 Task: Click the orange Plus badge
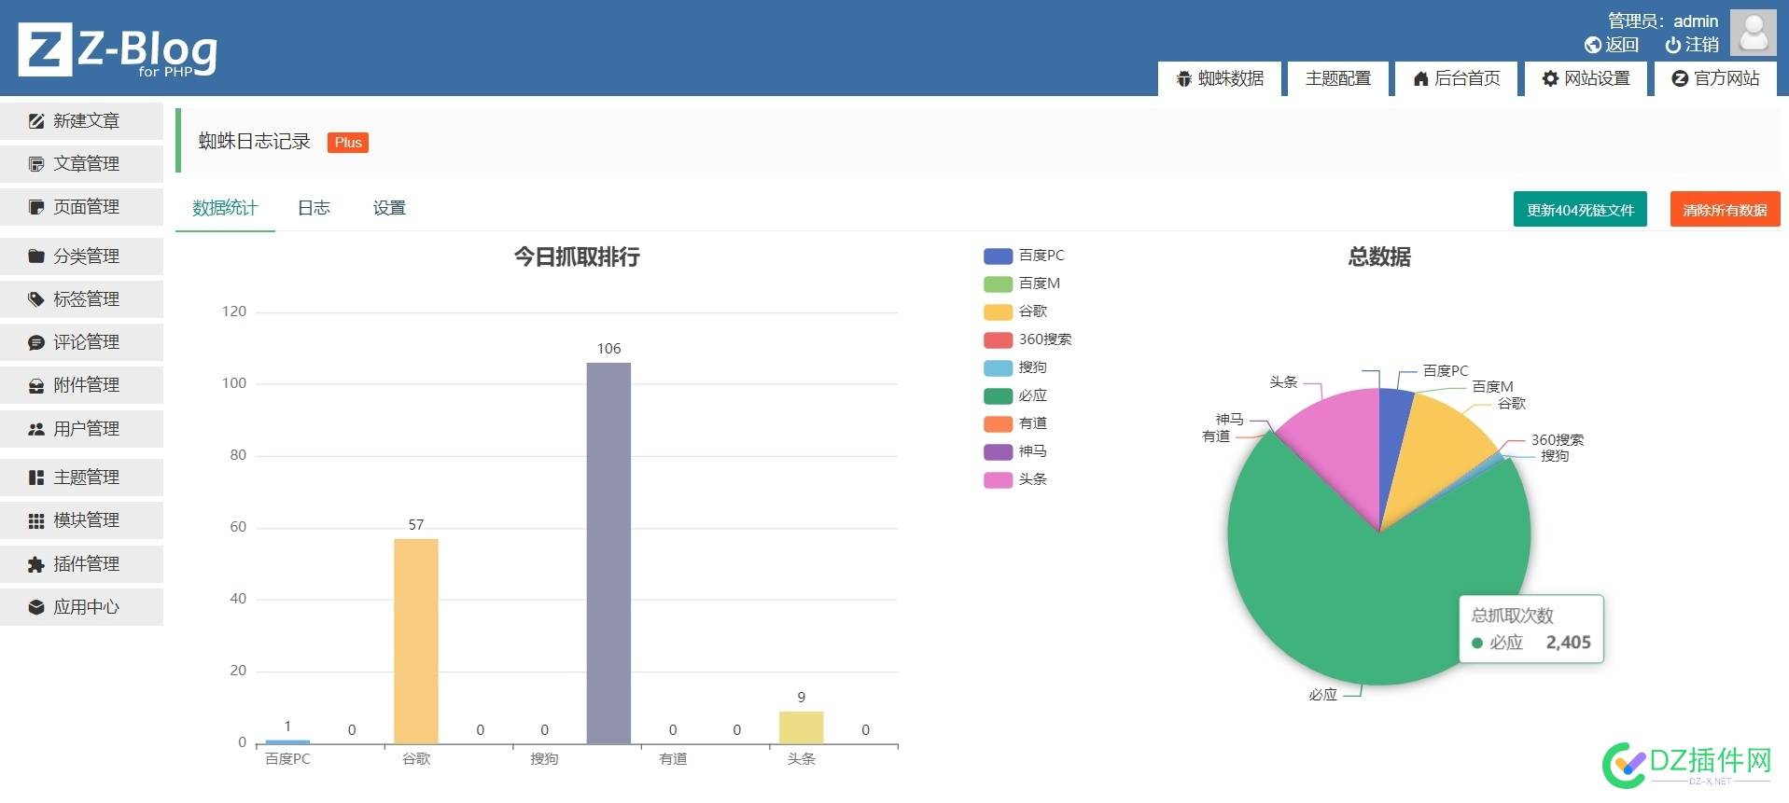pyautogui.click(x=348, y=143)
